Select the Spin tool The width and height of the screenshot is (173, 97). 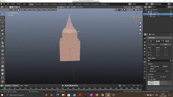2,70
